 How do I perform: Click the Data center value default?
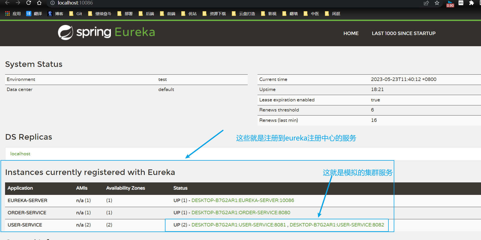166,89
